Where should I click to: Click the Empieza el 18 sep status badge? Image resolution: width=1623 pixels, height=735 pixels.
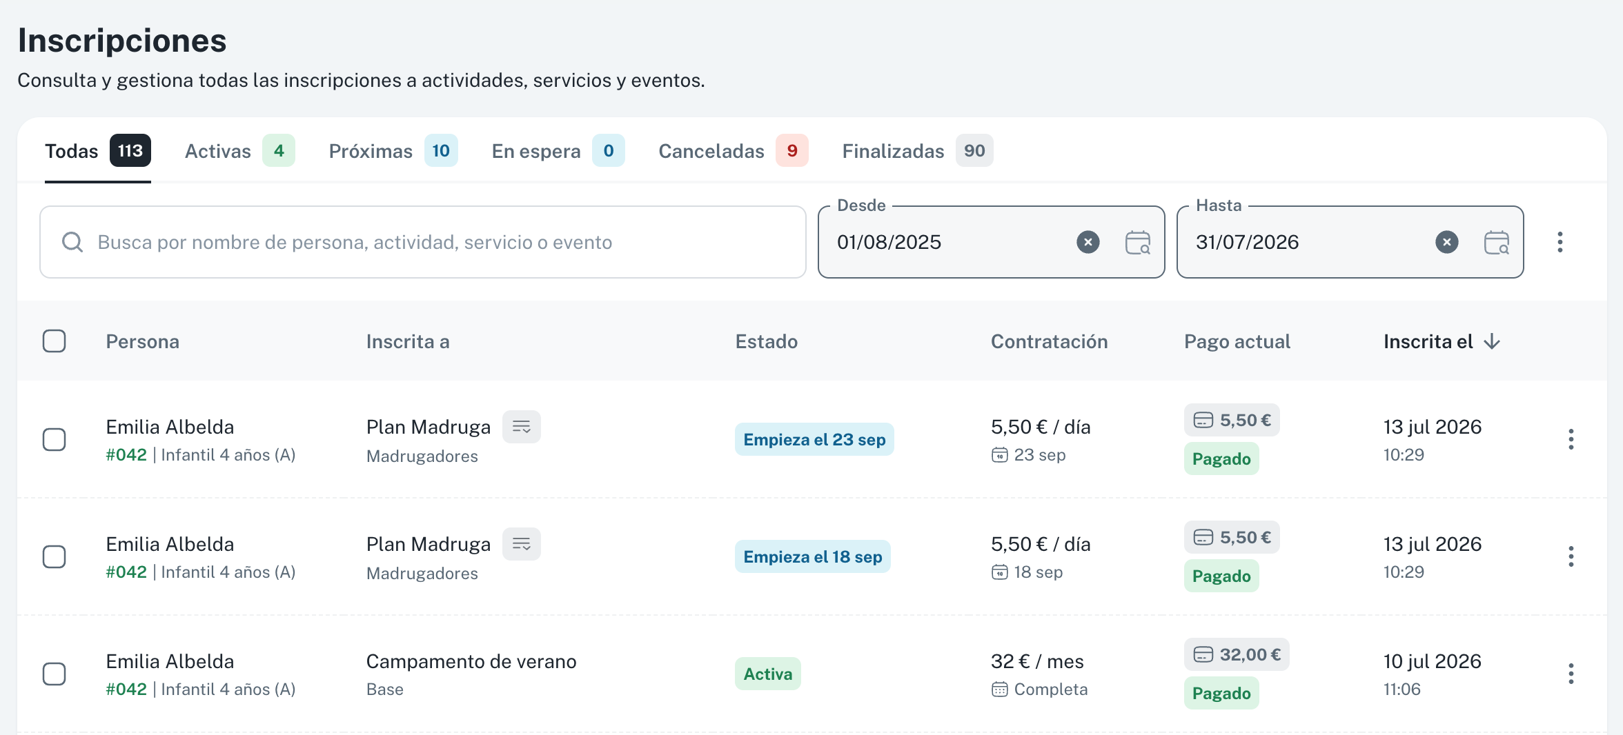(813, 556)
